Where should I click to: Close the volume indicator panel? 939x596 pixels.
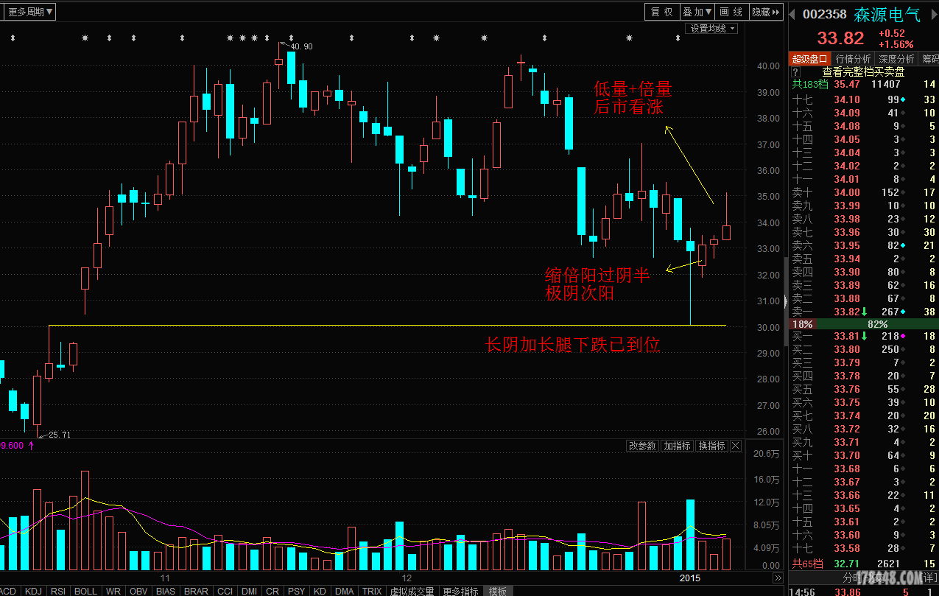[x=734, y=446]
